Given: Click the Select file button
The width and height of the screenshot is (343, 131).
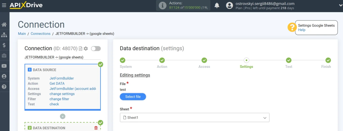Looking at the screenshot, I should pos(133,97).
